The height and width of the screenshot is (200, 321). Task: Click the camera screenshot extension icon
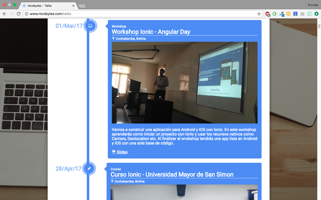click(x=302, y=14)
